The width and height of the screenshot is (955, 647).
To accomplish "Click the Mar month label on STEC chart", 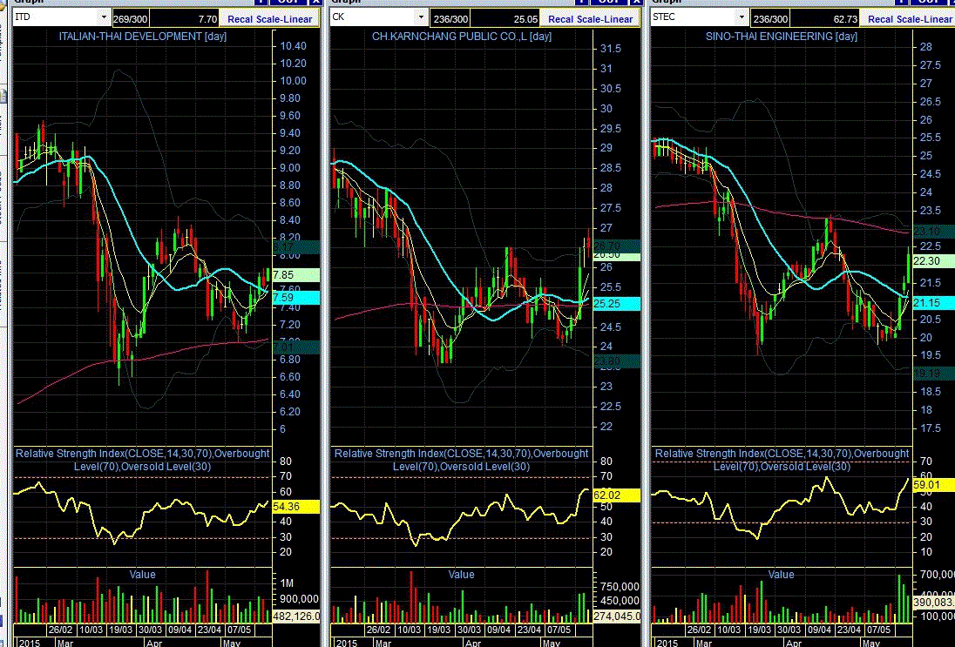I will [x=704, y=643].
